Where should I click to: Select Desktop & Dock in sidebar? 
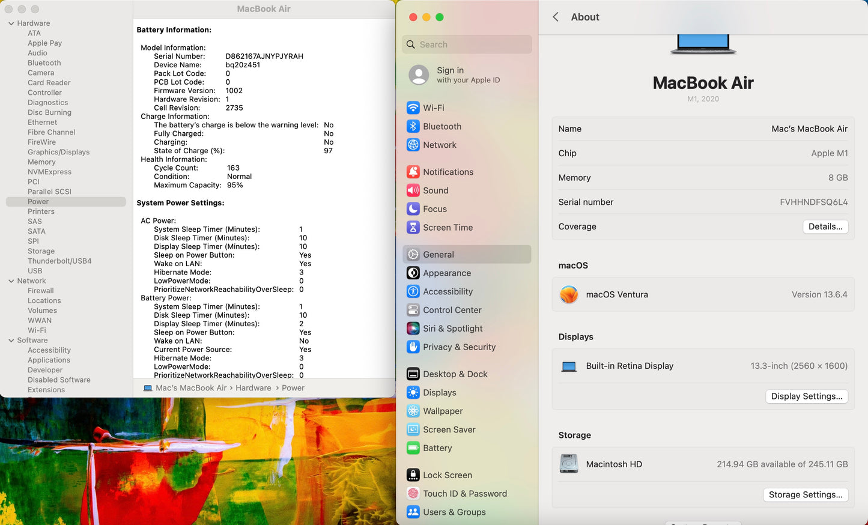click(x=455, y=374)
